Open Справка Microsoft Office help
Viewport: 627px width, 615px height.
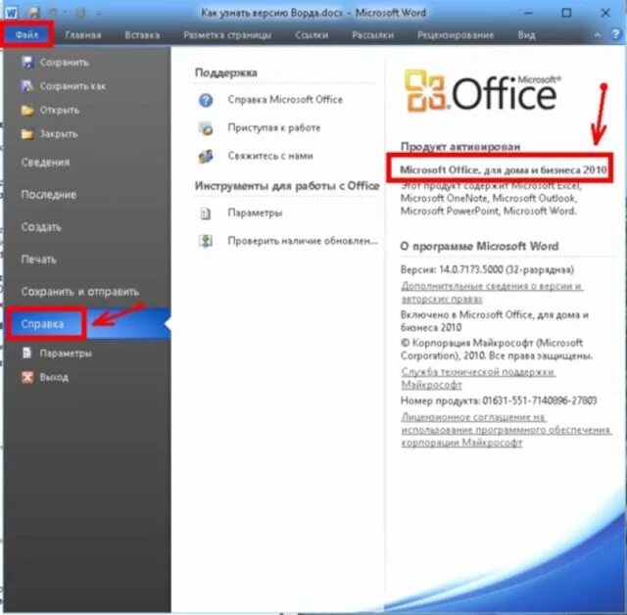285,100
